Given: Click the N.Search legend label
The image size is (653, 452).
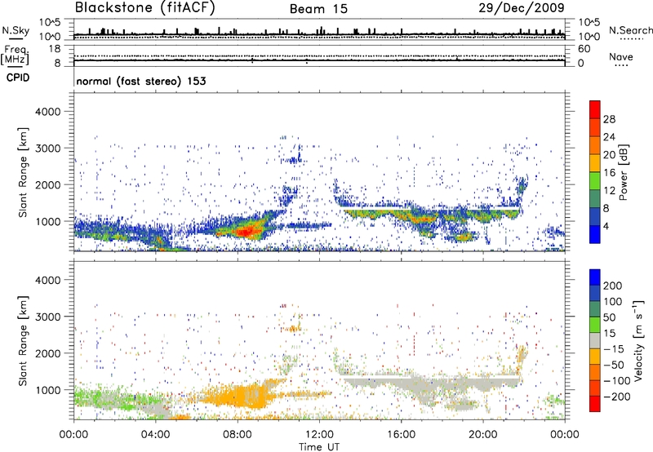Looking at the screenshot, I should click(630, 30).
